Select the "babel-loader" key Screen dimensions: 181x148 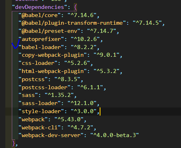[41, 47]
